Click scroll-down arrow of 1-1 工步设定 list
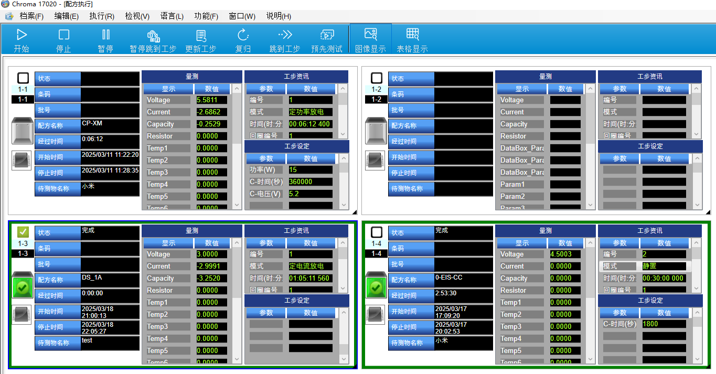 point(344,205)
